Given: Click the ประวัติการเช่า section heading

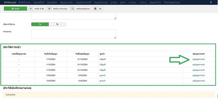Looking at the screenshot, I should (12, 47).
